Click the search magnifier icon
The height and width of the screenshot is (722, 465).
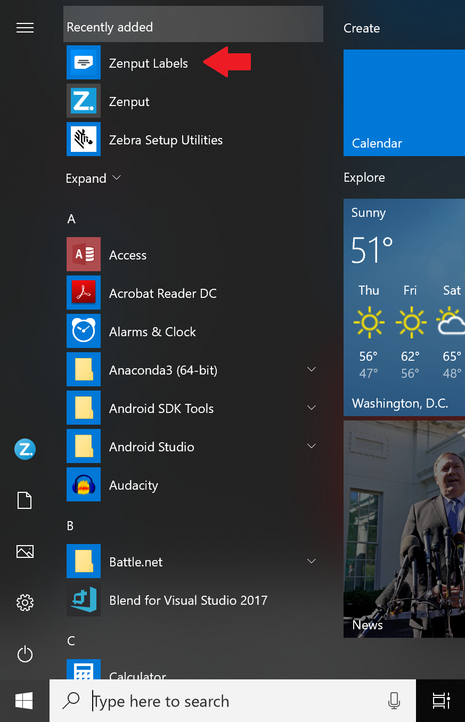[70, 701]
